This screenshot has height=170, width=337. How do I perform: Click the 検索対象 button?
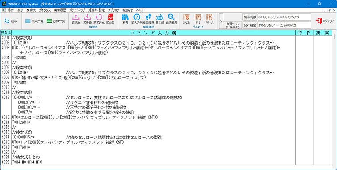click(x=249, y=17)
